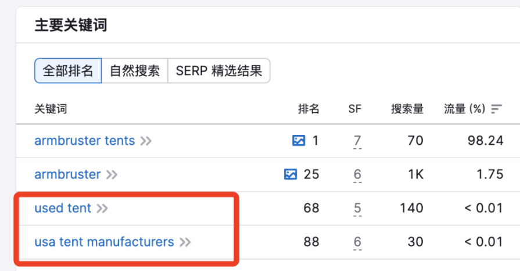The width and height of the screenshot is (520, 271).
Task: Click double-chevron icon after armbruster tents
Action: [x=146, y=141]
